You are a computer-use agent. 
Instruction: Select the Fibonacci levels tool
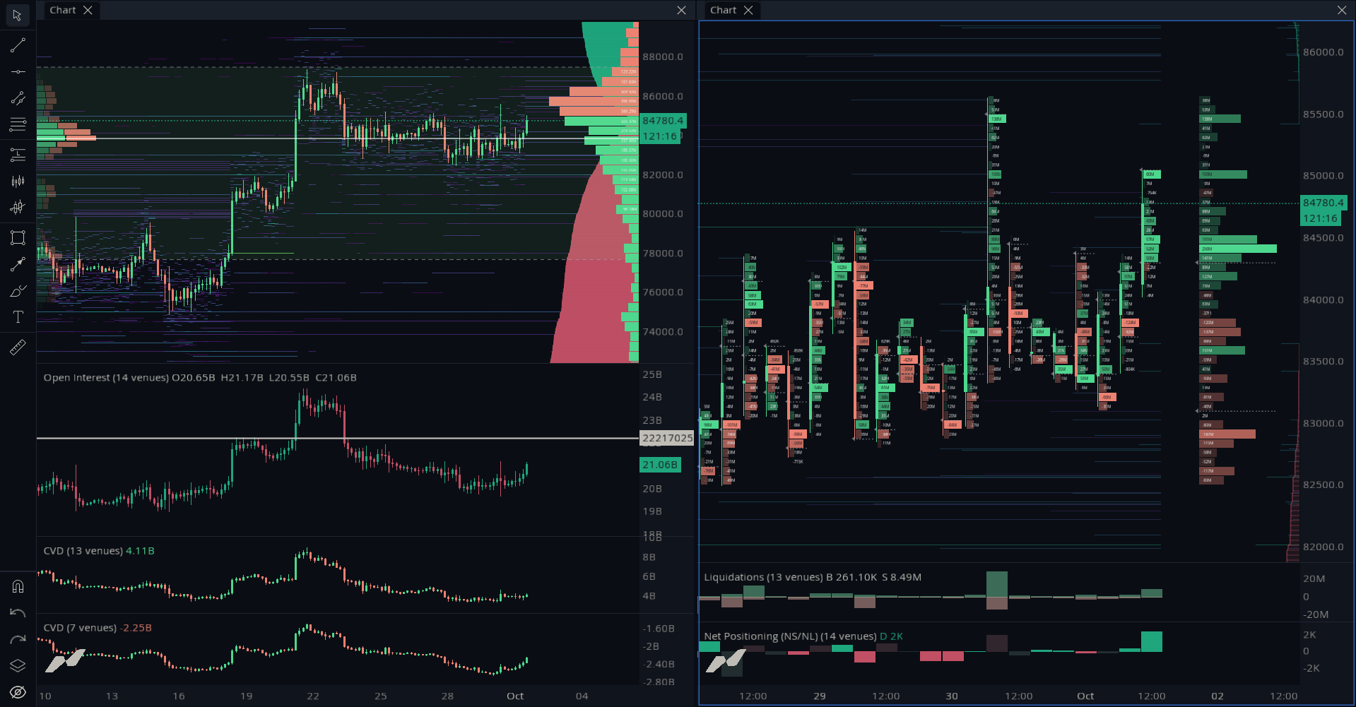click(18, 125)
